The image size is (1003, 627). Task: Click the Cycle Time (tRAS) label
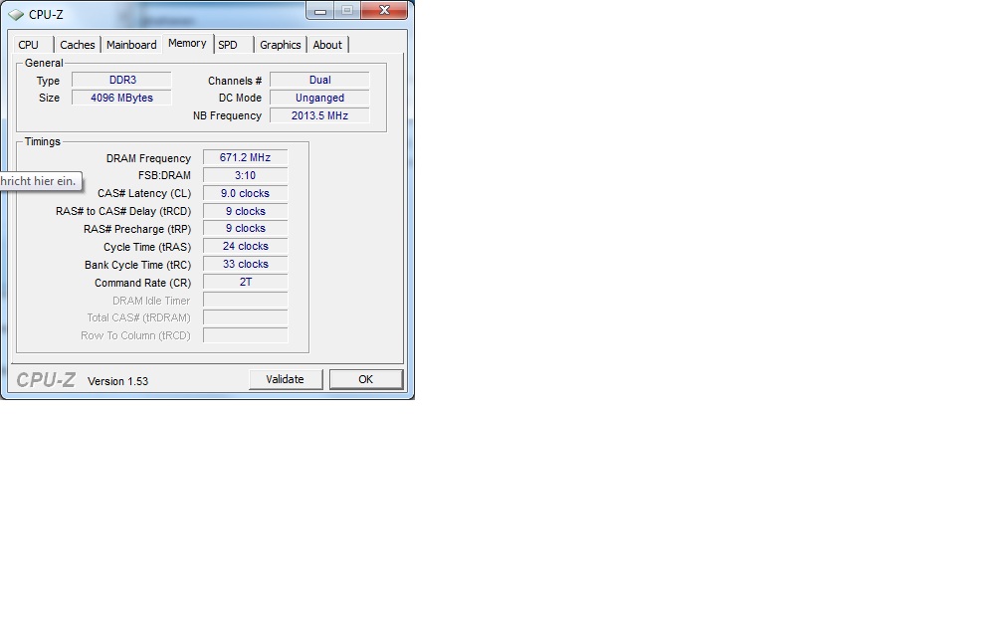tap(147, 247)
